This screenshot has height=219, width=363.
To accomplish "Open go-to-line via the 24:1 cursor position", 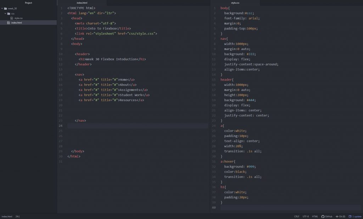I will (x=18, y=217).
